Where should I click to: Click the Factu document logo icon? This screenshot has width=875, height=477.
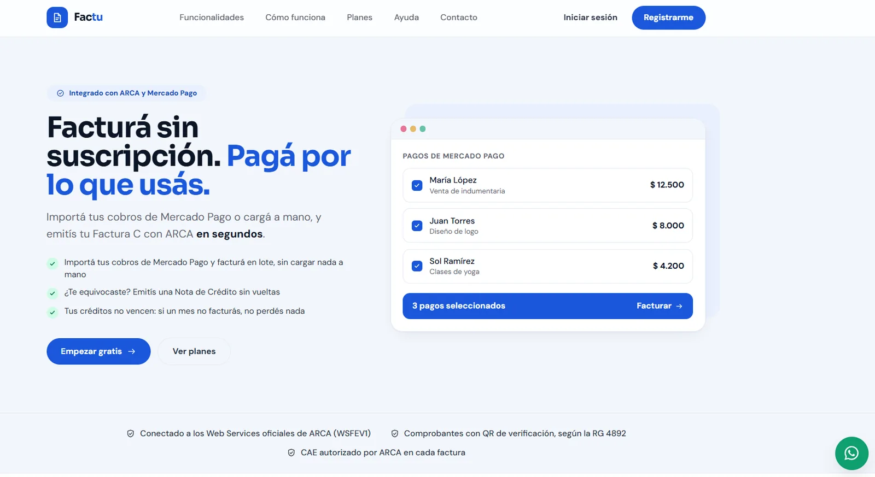tap(57, 17)
